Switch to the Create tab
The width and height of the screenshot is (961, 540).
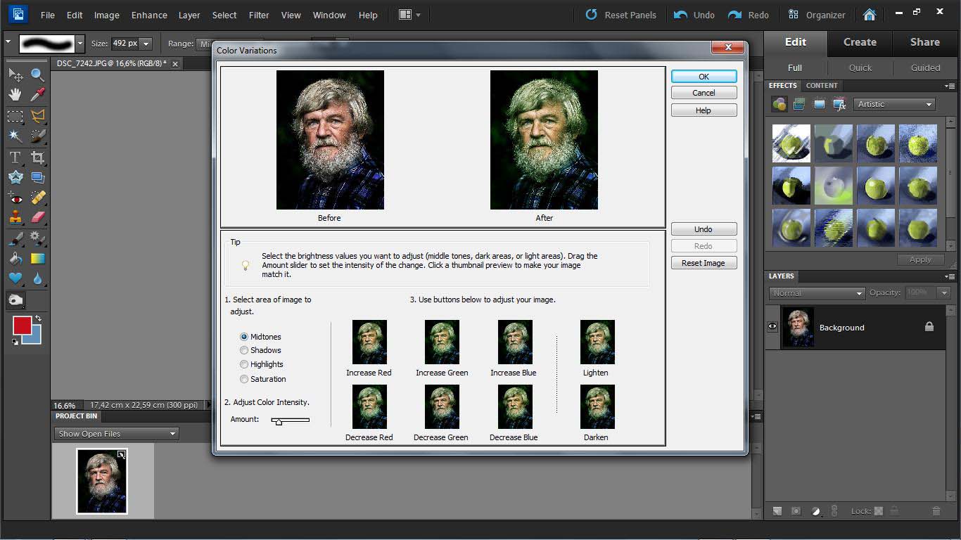coord(860,42)
